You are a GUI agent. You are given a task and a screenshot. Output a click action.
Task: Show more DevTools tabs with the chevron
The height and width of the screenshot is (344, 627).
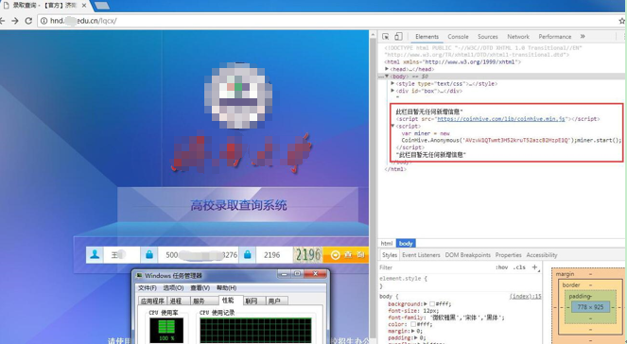(x=583, y=36)
